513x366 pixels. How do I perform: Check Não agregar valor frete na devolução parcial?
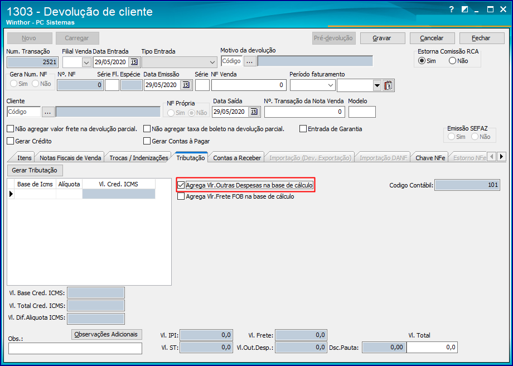[x=11, y=129]
